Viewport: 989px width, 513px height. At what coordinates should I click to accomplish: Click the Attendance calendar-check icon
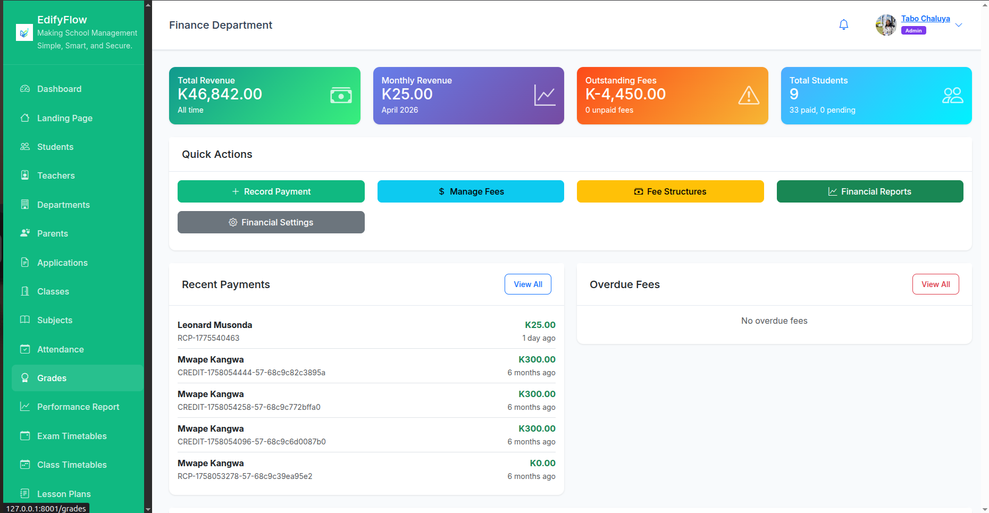click(25, 349)
